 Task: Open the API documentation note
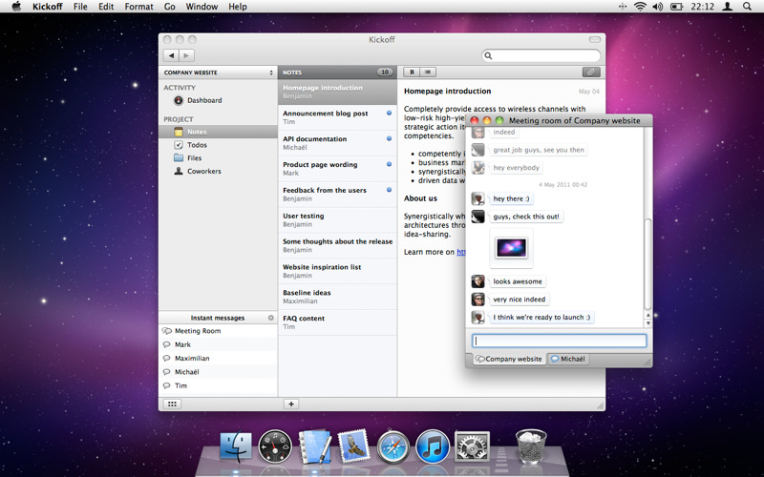point(337,143)
